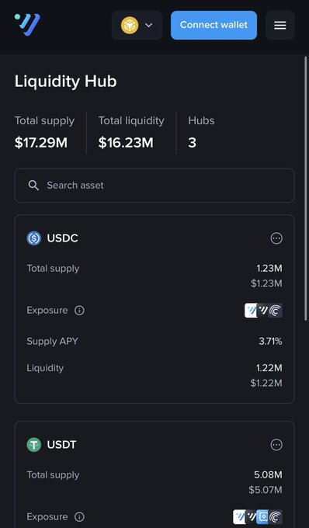Click the Total liquidity $16.23M stat
The image size is (309, 528).
pos(131,132)
